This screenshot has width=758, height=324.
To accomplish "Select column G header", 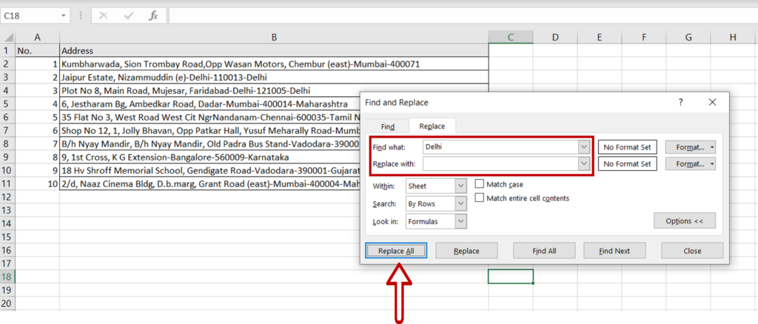I will [x=688, y=37].
